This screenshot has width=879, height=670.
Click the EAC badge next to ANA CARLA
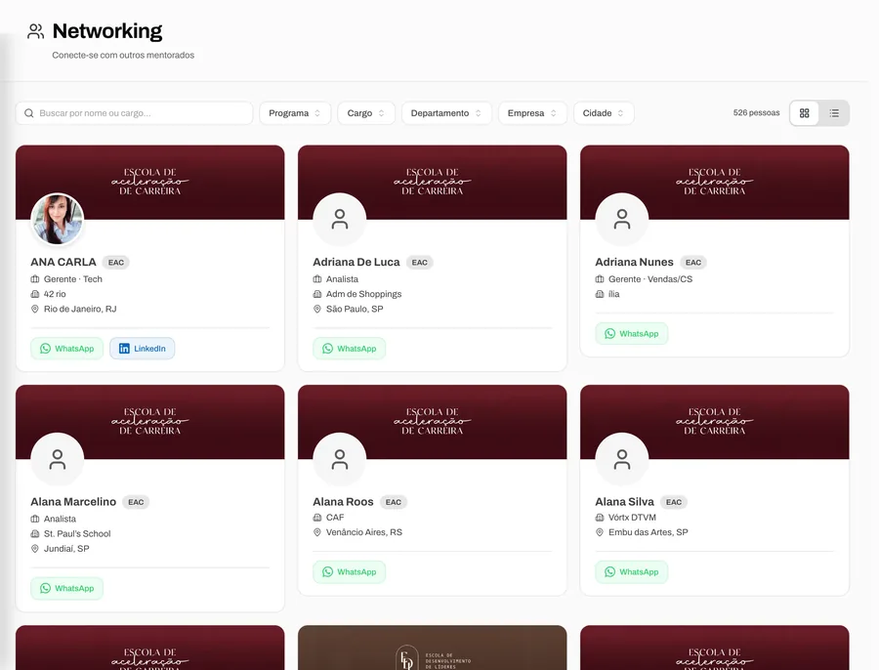click(x=116, y=263)
